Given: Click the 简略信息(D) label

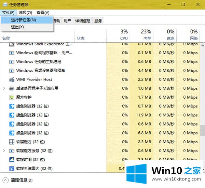Looking at the screenshot, I should point(22,180).
